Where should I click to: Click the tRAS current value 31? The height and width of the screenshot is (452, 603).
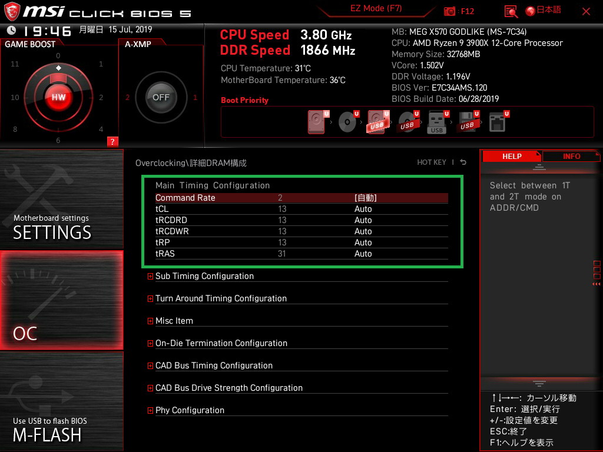(x=282, y=253)
